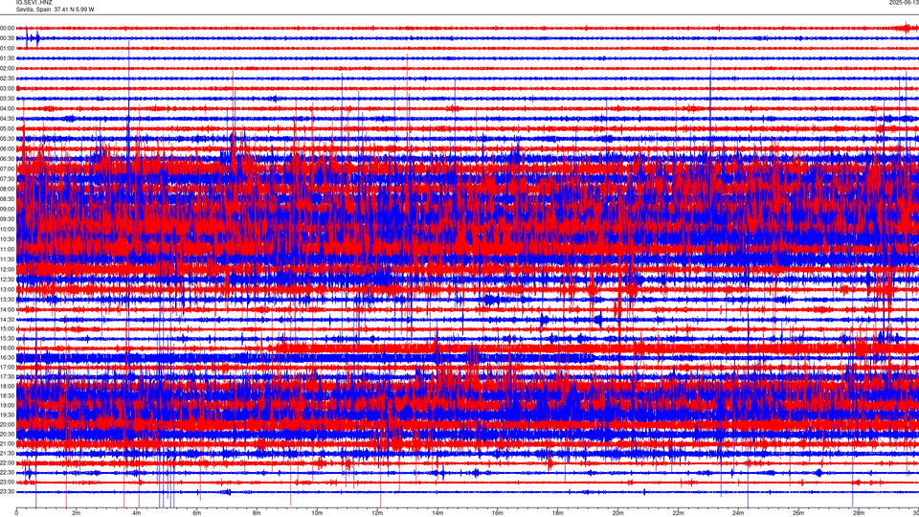Select the 15:00 time row label
The height and width of the screenshot is (517, 919).
coord(7,328)
